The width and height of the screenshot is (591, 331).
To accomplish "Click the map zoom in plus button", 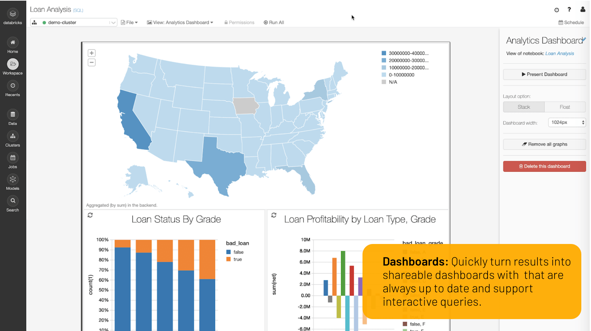I will pos(92,53).
